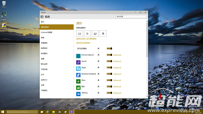This screenshot has height=114, width=203.
Task: Open Advanced options for Search
Action: pyautogui.click(x=117, y=61)
